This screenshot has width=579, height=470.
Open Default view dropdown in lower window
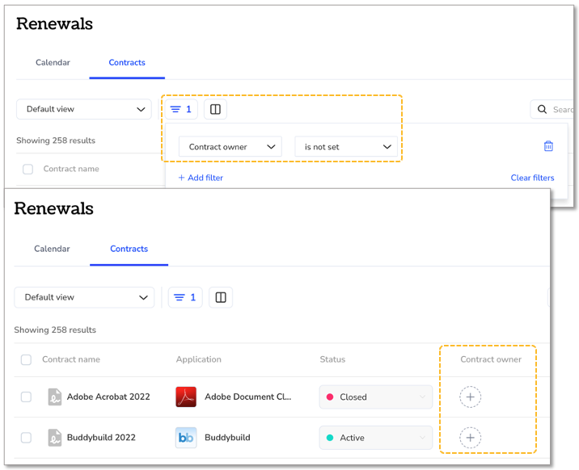[x=84, y=297]
